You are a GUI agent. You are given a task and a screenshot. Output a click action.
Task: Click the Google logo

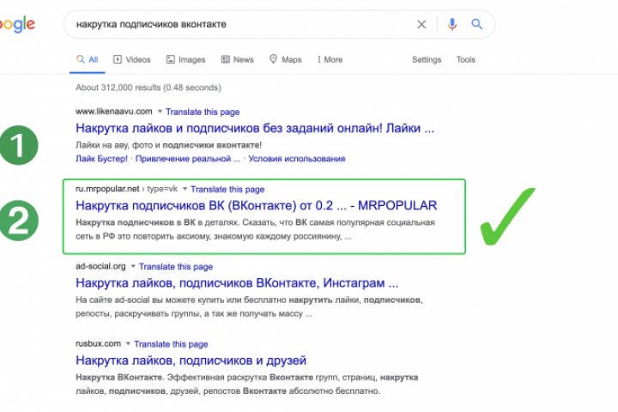pos(17,25)
